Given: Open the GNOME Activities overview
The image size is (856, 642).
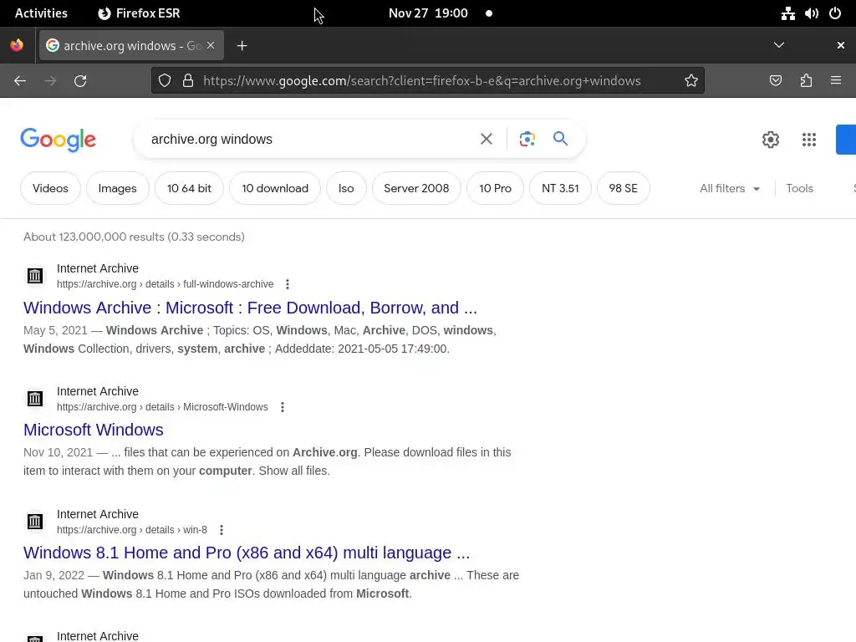Looking at the screenshot, I should [x=41, y=13].
